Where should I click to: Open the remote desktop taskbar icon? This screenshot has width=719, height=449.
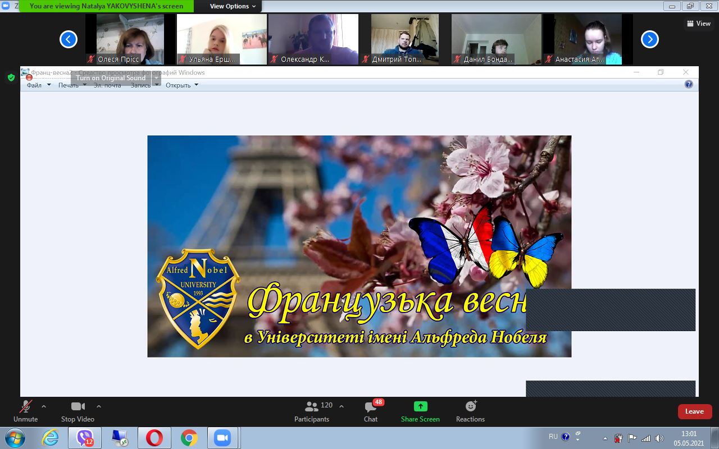(x=120, y=438)
